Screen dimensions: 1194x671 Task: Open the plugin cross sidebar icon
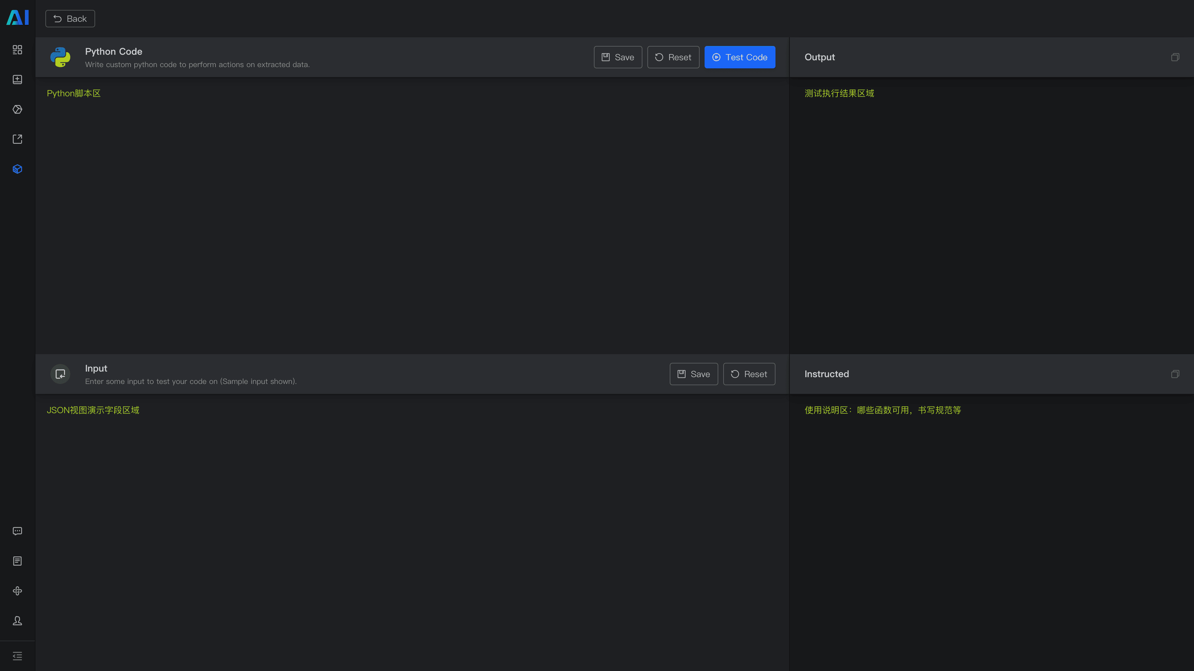point(18,591)
